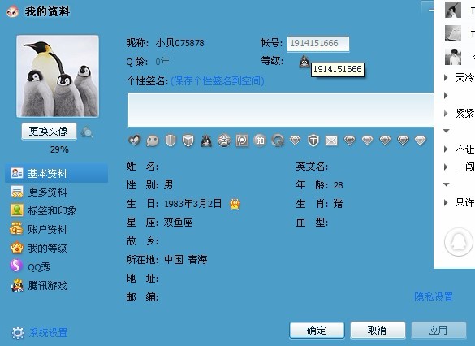The width and height of the screenshot is (475, 346).
Task: Click the gender value 男
Action: click(168, 185)
